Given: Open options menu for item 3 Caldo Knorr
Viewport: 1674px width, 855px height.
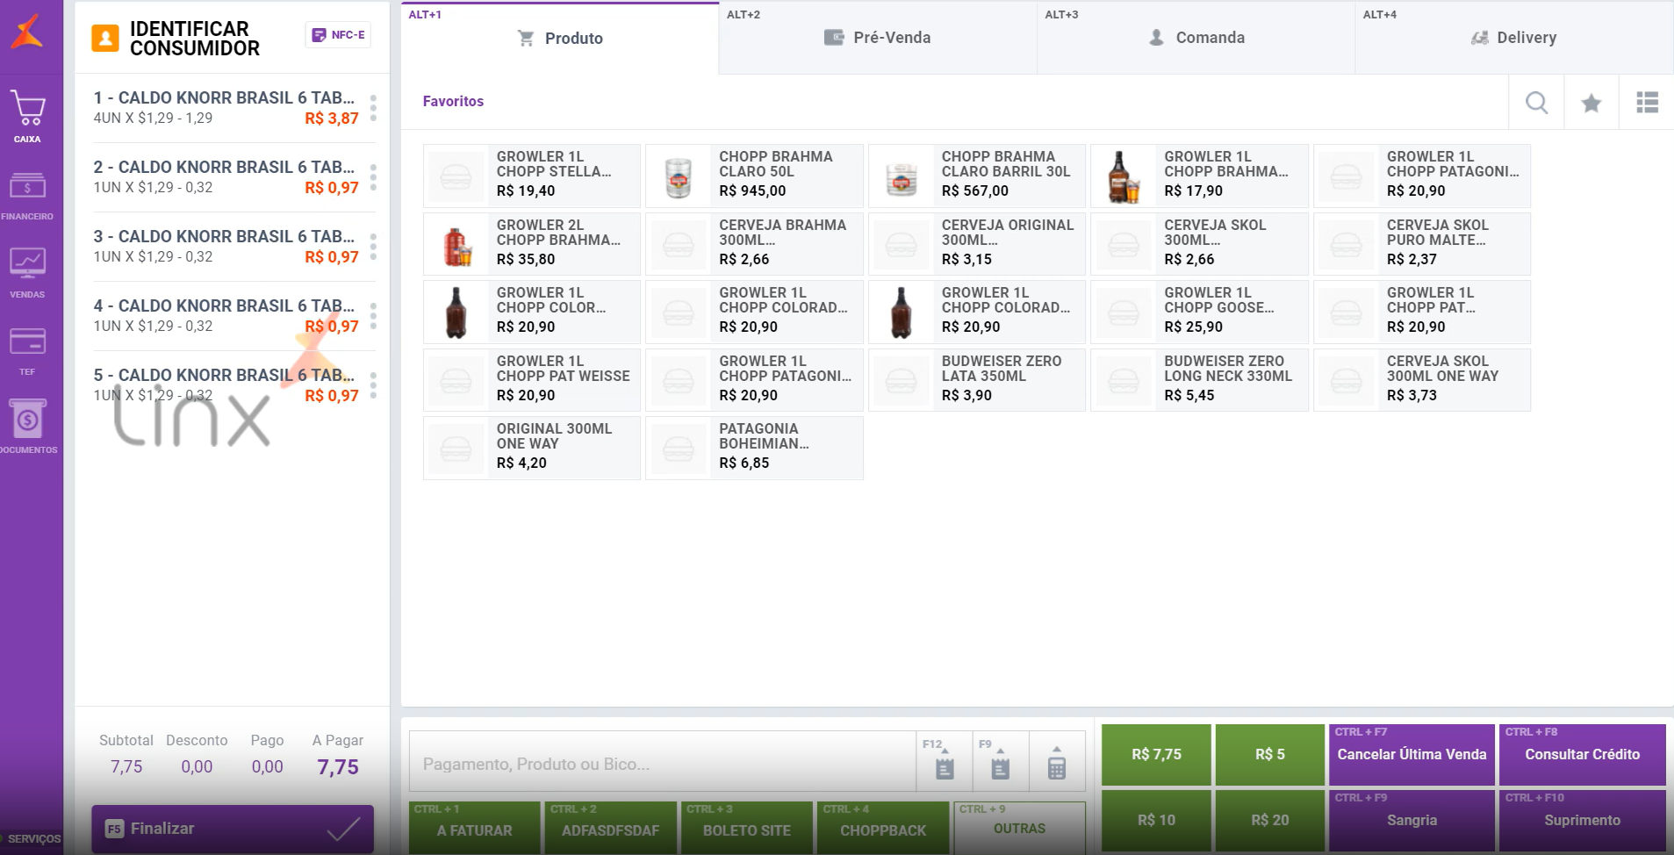Looking at the screenshot, I should point(374,247).
